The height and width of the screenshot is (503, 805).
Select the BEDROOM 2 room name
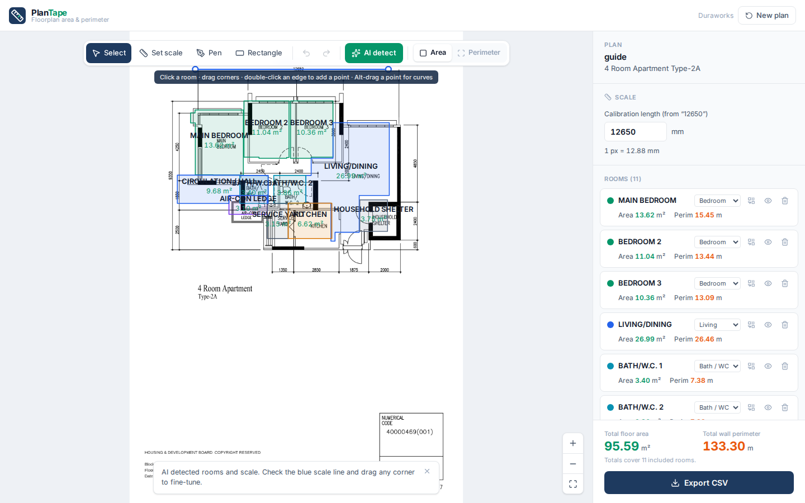pyautogui.click(x=640, y=242)
